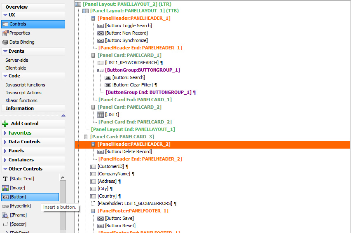Click the Other Controls list scrollbar thumb

pos(63,205)
